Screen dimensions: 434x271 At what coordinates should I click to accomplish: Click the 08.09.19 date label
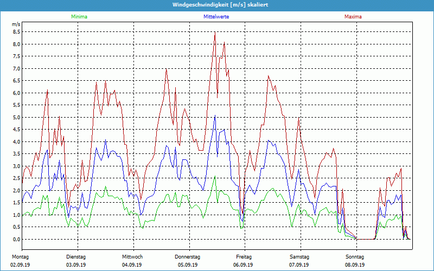(x=355, y=265)
